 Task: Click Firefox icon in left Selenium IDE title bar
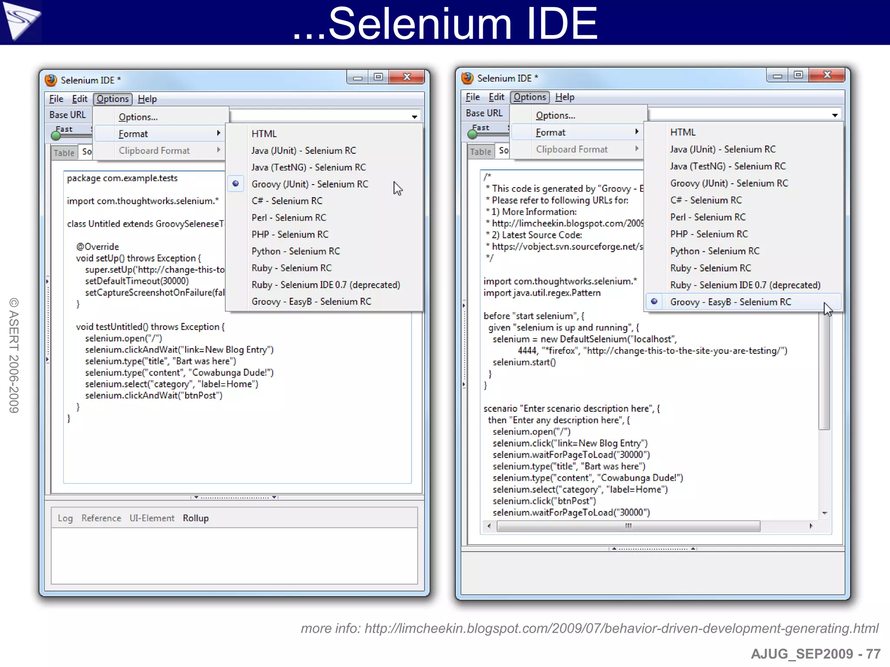[51, 80]
